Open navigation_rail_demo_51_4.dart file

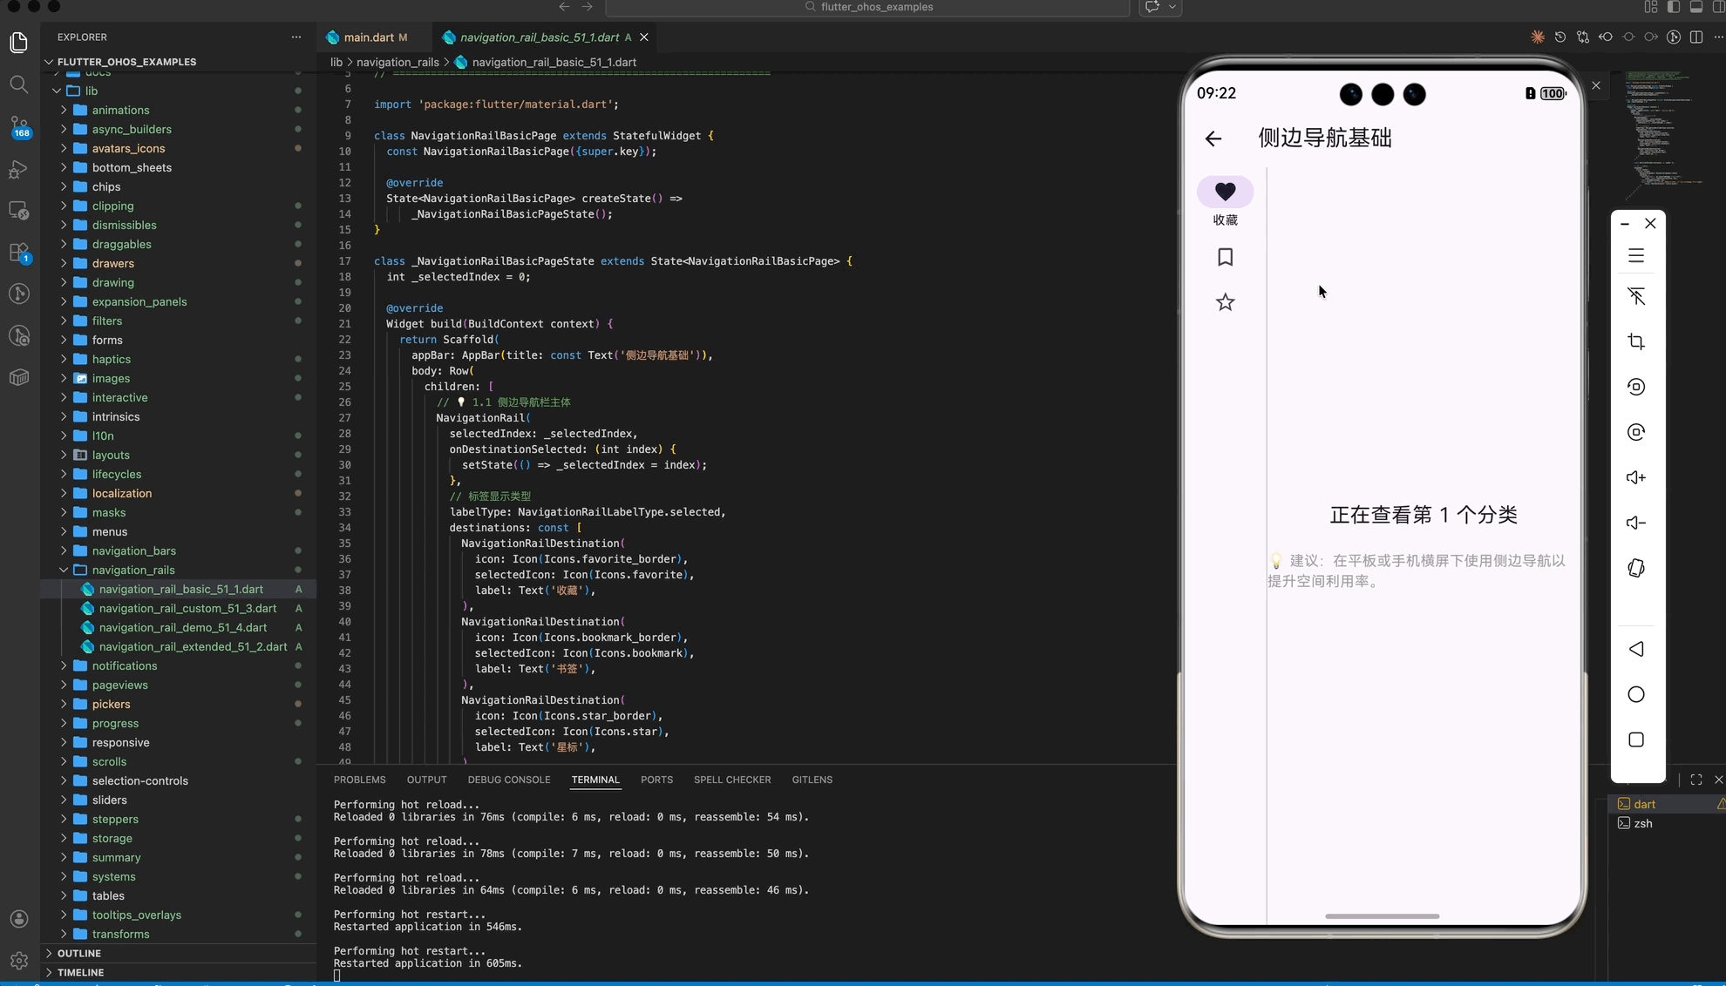point(182,627)
